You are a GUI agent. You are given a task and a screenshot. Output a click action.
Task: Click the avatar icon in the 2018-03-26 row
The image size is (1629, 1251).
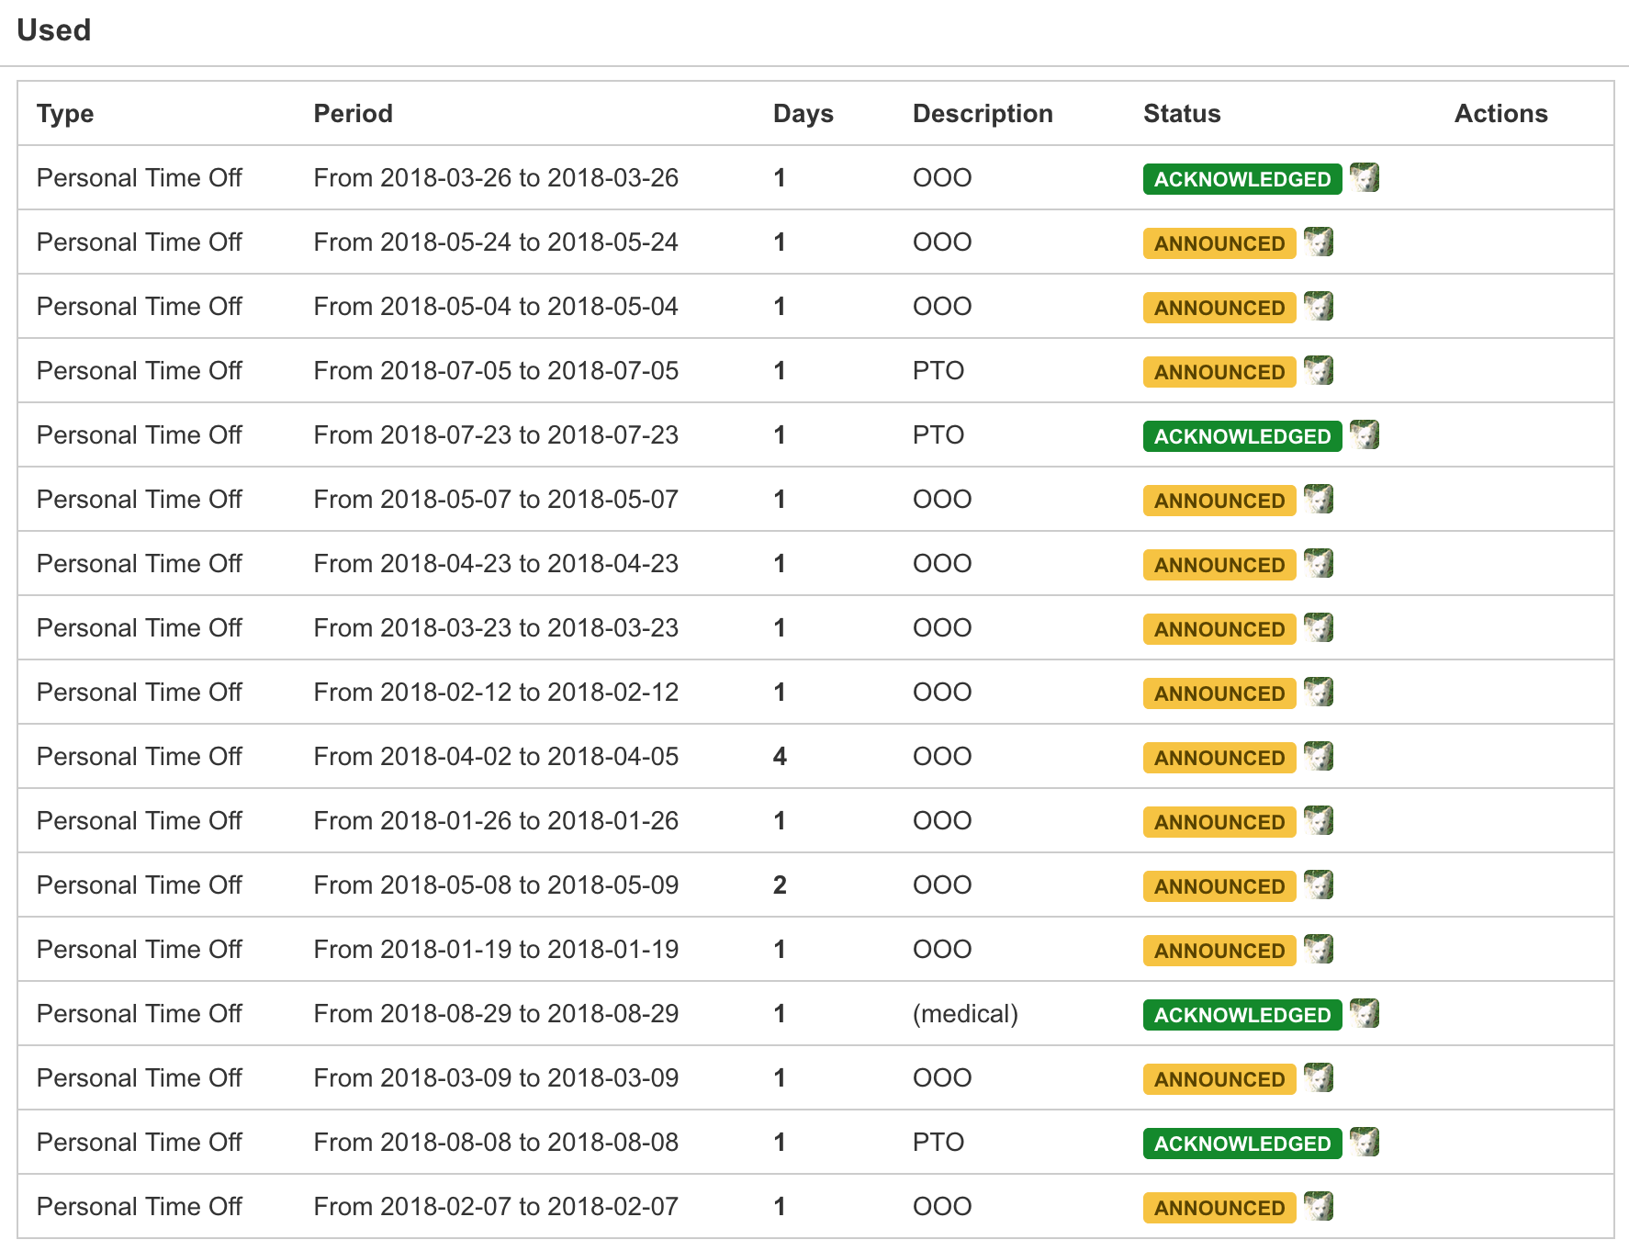click(1365, 177)
